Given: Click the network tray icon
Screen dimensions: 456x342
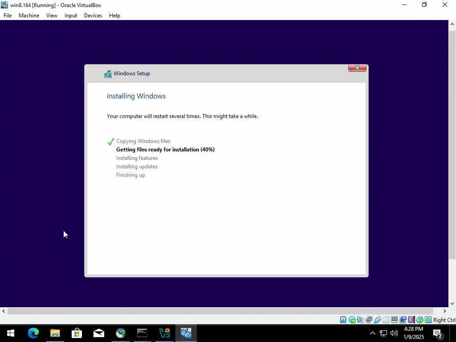Looking at the screenshot, I should (x=383, y=333).
